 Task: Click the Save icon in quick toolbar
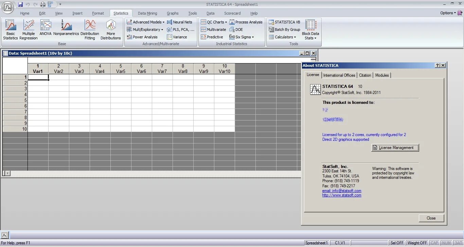(x=20, y=4)
